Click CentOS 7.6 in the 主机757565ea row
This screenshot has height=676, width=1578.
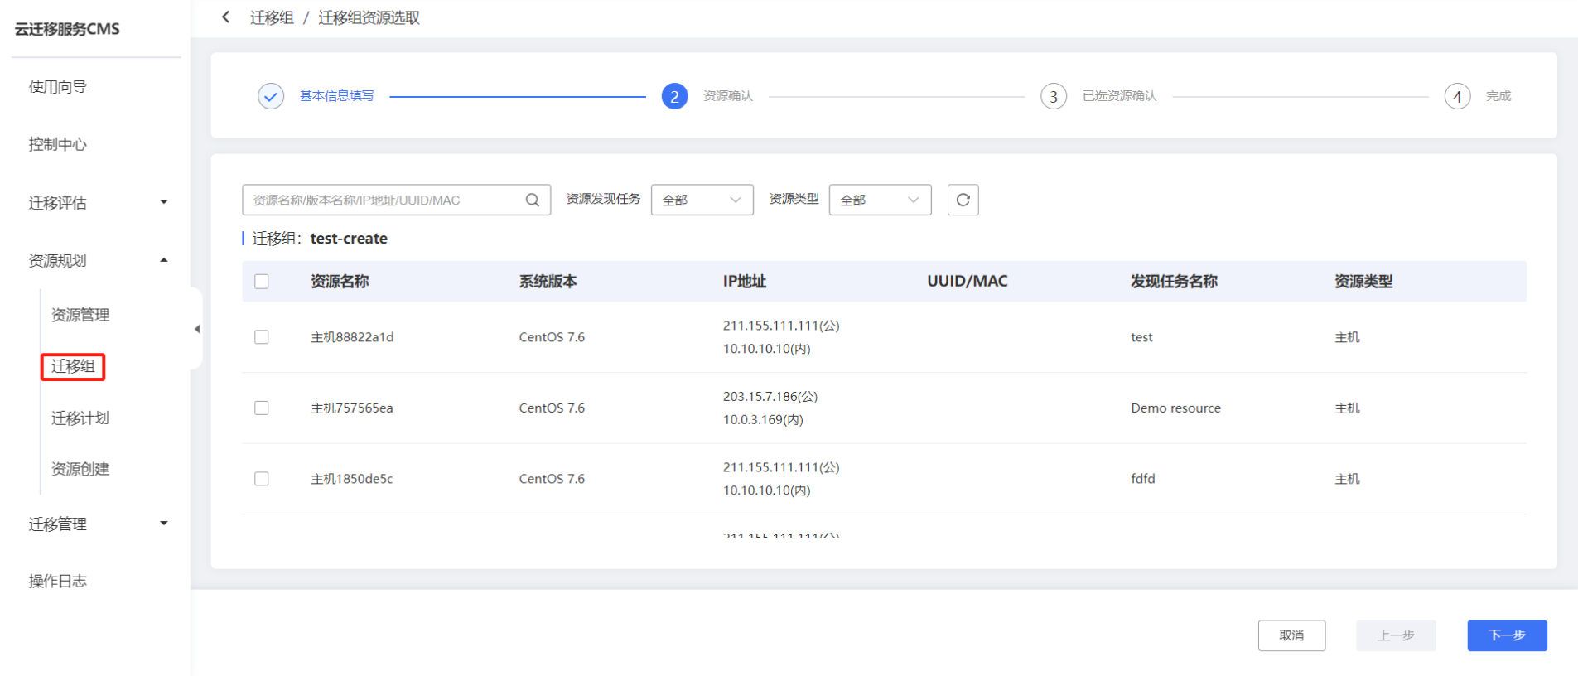552,408
